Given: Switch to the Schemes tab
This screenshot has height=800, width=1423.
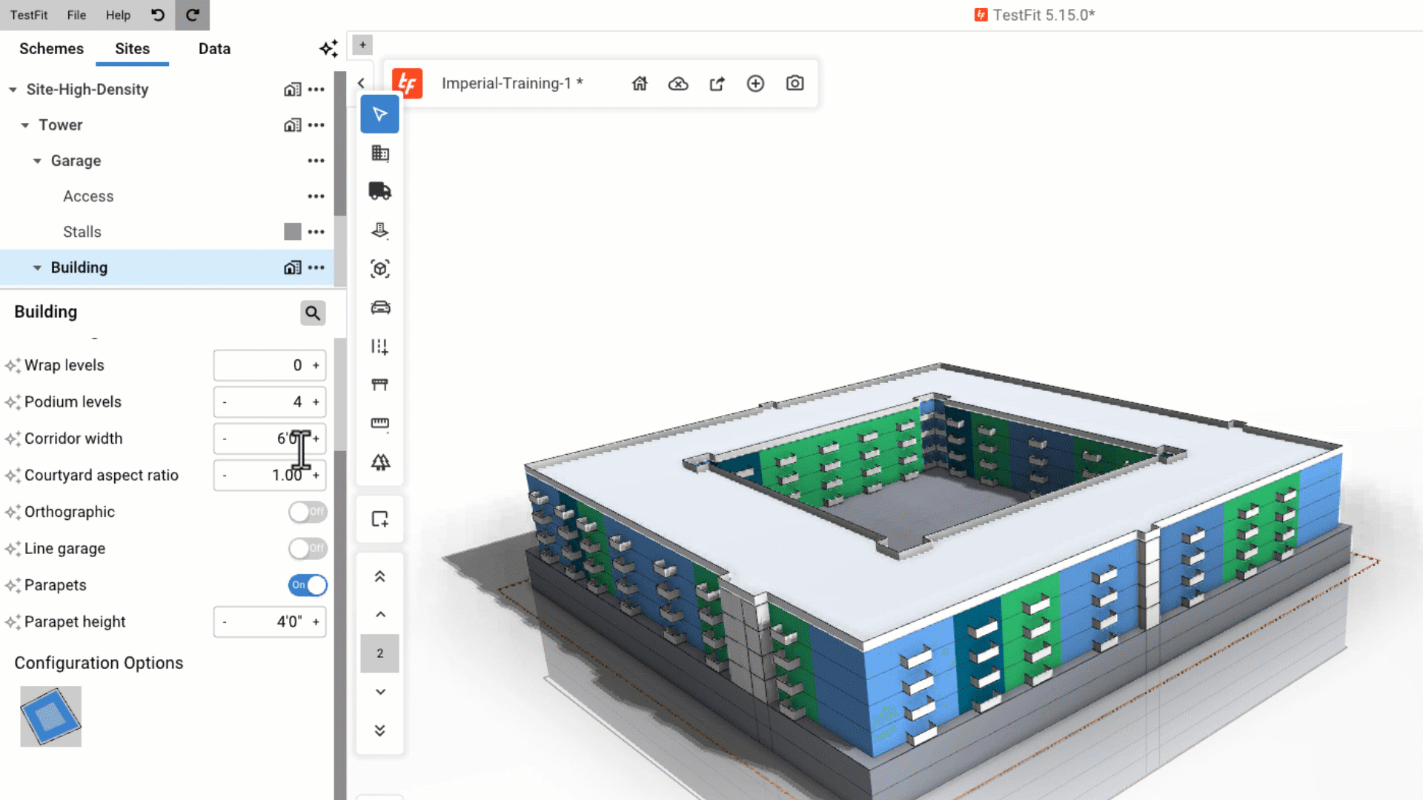Looking at the screenshot, I should (51, 49).
